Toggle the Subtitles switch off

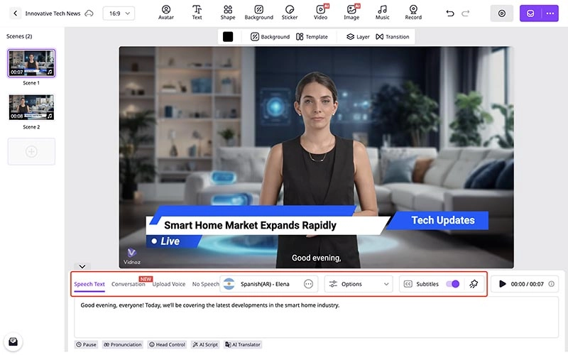coord(452,284)
